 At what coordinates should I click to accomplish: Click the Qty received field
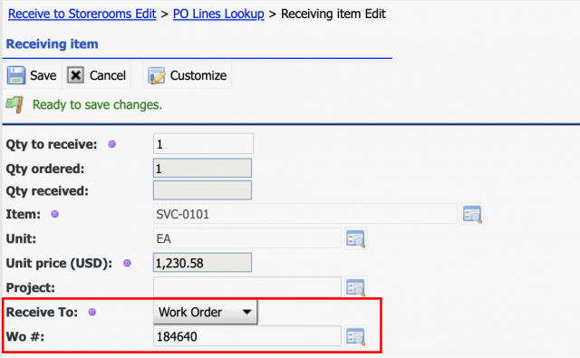(202, 190)
